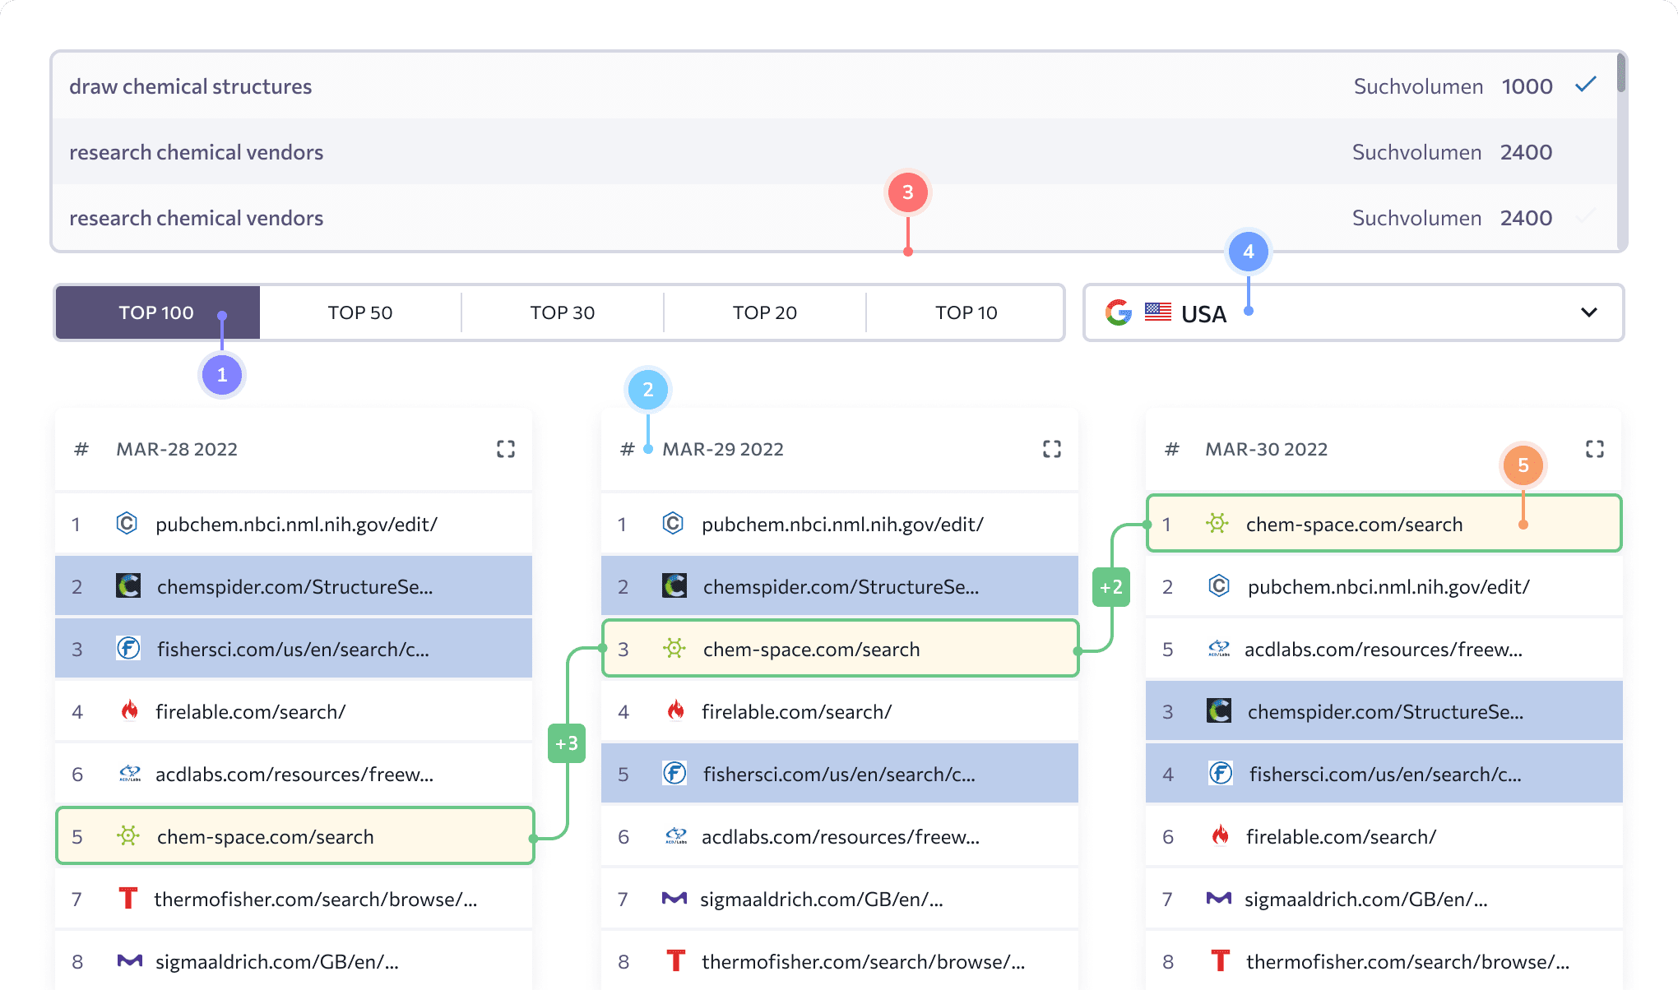Image resolution: width=1678 pixels, height=990 pixels.
Task: Expand the MAR-30 2022 column
Action: 1595,449
